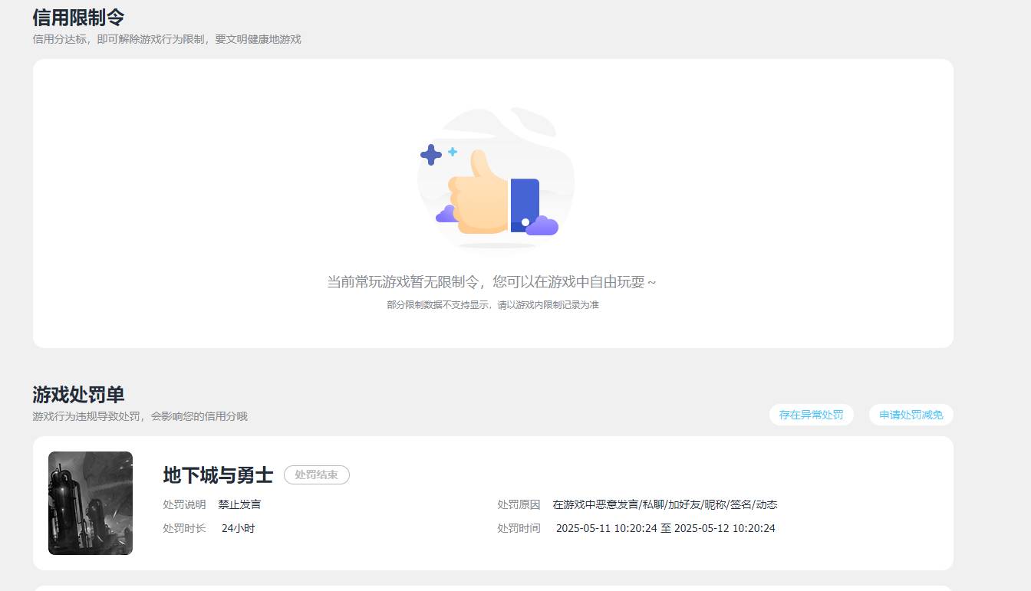Click the 24小时 penalty duration text
This screenshot has height=591, width=1031.
(x=236, y=528)
